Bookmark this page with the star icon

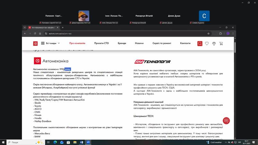(x=208, y=33)
